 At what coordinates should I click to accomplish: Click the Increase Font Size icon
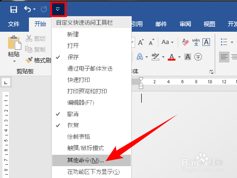[x=141, y=42]
